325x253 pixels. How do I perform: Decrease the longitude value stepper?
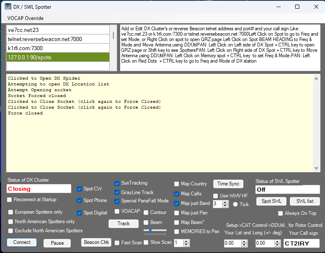point(277,245)
